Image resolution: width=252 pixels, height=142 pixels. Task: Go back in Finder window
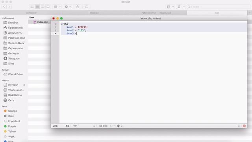(4, 7)
